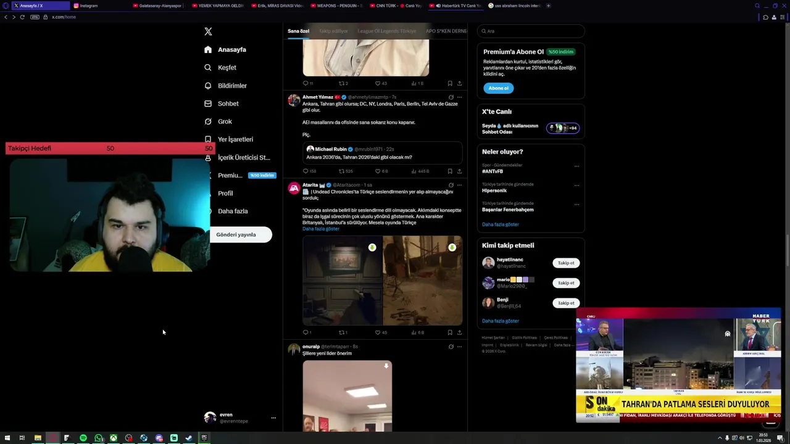790x444 pixels.
Task: Follow hayatiinanc with Takip et
Action: coord(566,263)
